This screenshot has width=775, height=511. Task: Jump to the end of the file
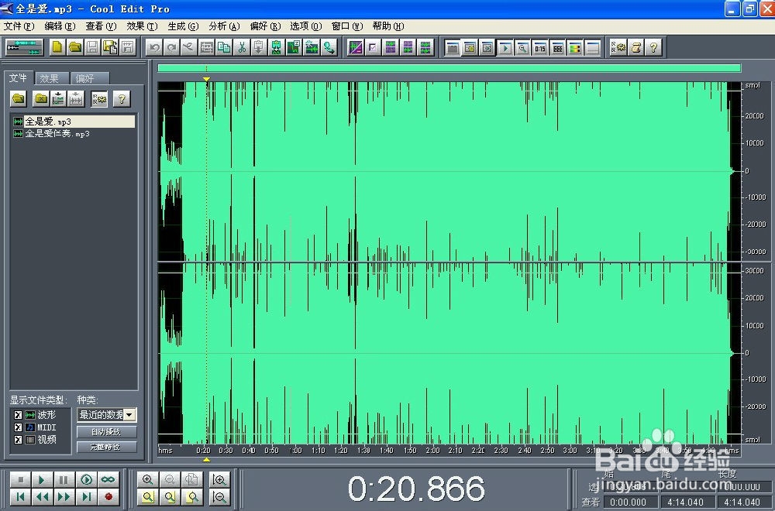(86, 497)
